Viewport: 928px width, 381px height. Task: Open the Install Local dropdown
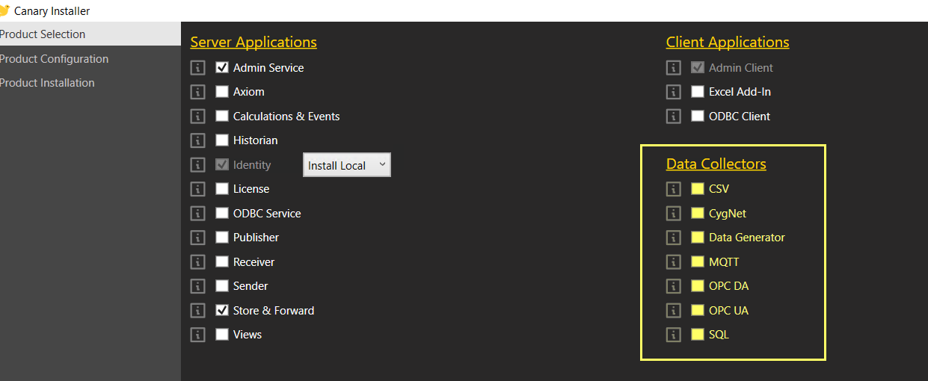pyautogui.click(x=347, y=165)
